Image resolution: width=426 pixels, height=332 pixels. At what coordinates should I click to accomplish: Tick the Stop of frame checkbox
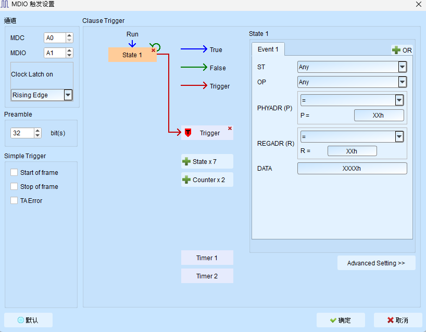[x=14, y=186]
